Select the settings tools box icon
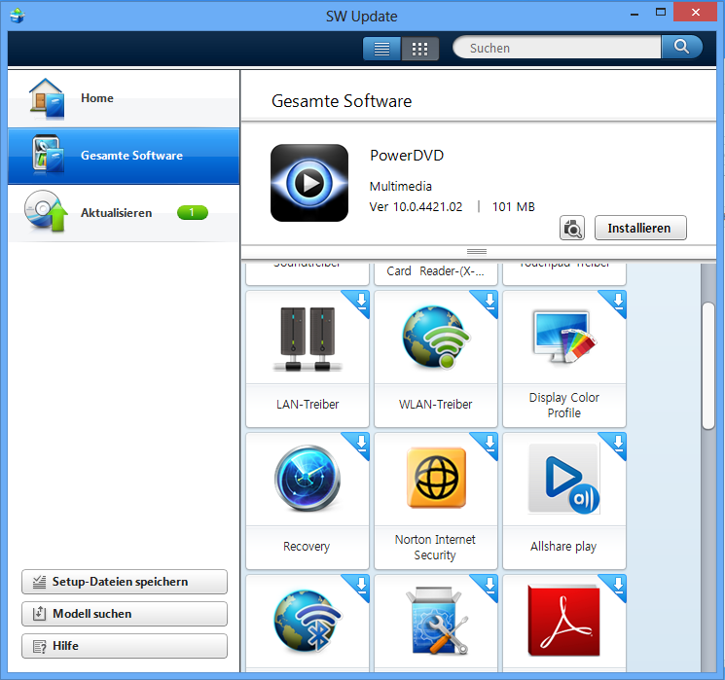 click(437, 621)
